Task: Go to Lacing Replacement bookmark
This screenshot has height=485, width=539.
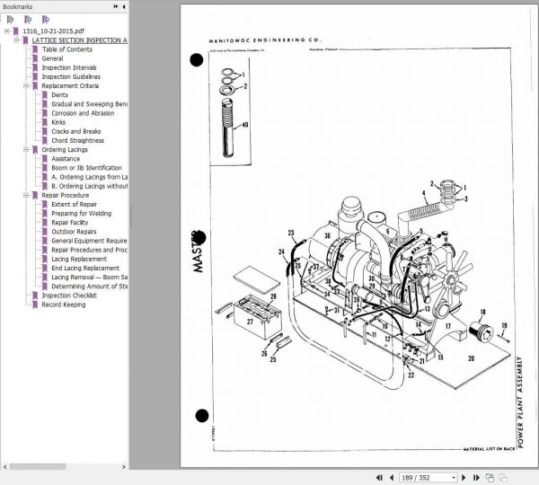Action: (79, 259)
